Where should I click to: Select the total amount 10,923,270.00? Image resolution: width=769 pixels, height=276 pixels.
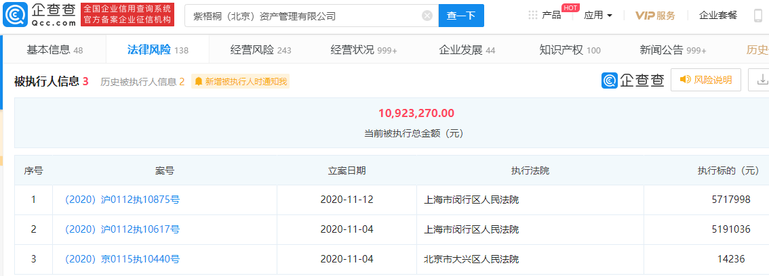416,114
